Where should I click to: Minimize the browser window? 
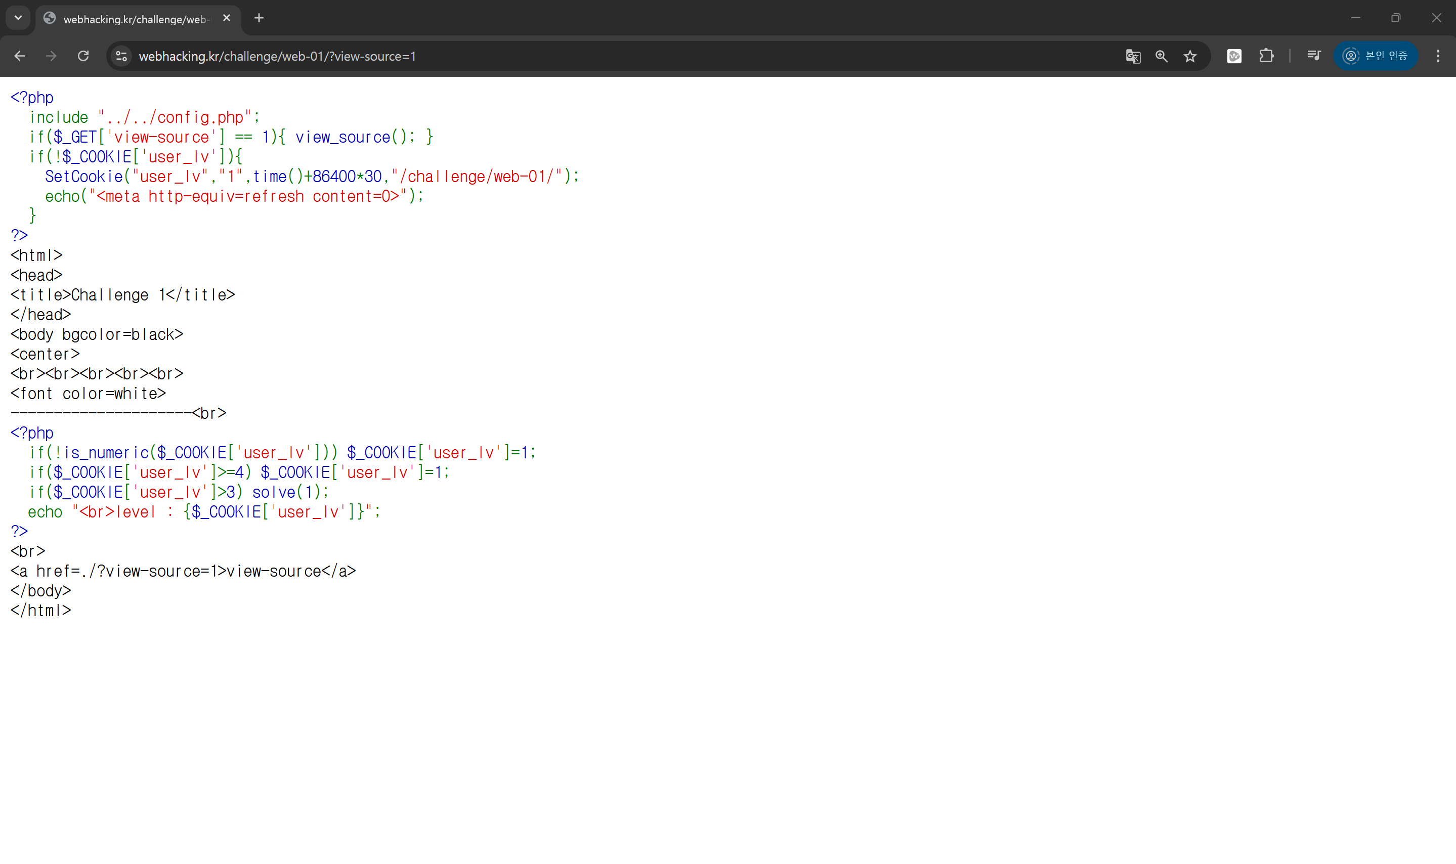(1356, 18)
